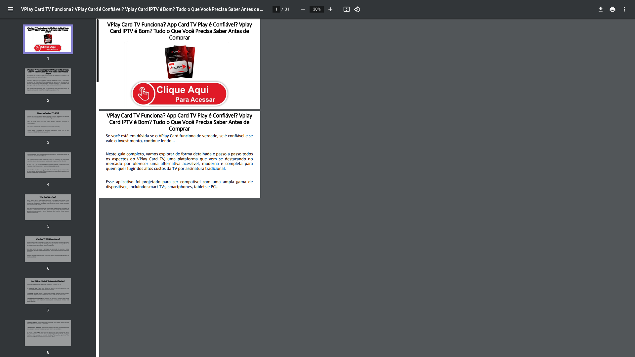
Task: Rotate the document counterclockwise
Action: click(357, 9)
